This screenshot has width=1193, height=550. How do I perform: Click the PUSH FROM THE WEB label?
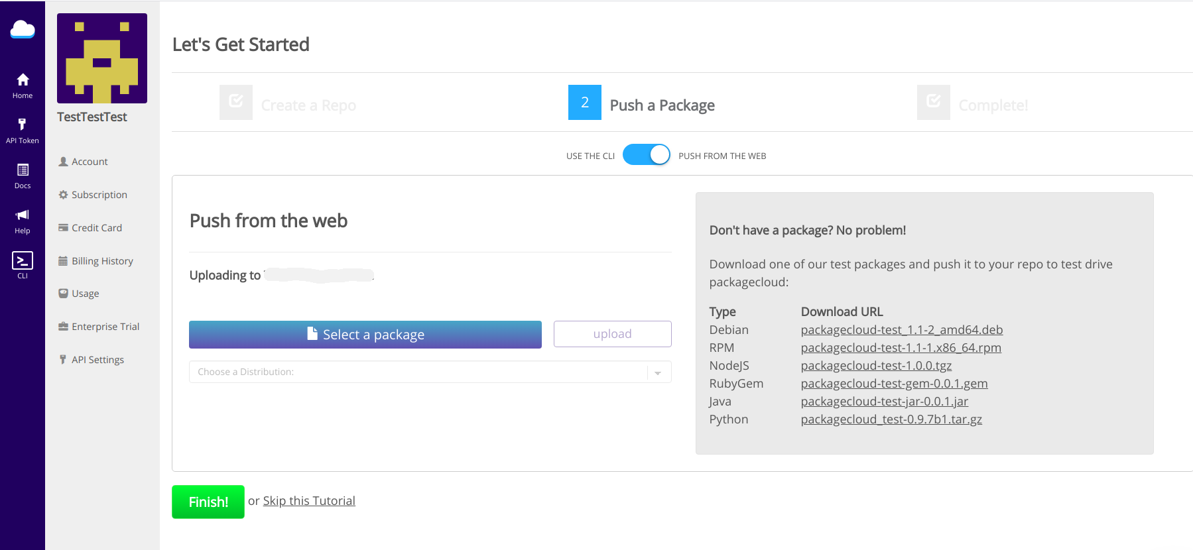pos(722,156)
